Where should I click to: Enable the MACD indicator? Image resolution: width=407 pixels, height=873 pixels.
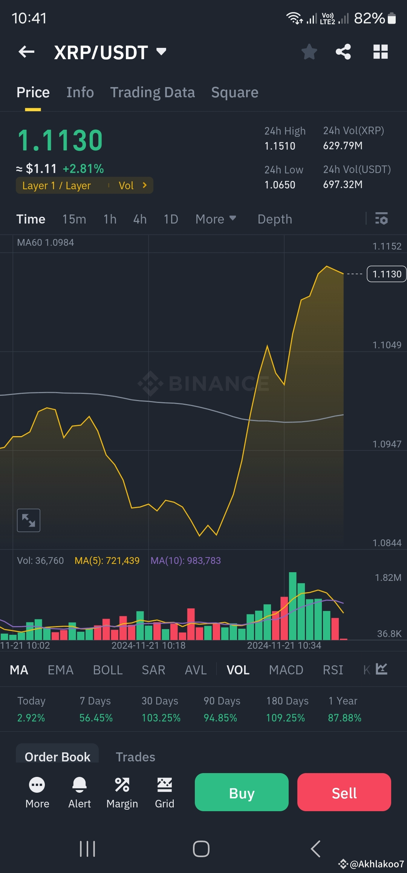[286, 670]
